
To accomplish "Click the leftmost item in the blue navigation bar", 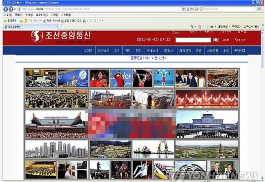I will coord(88,51).
